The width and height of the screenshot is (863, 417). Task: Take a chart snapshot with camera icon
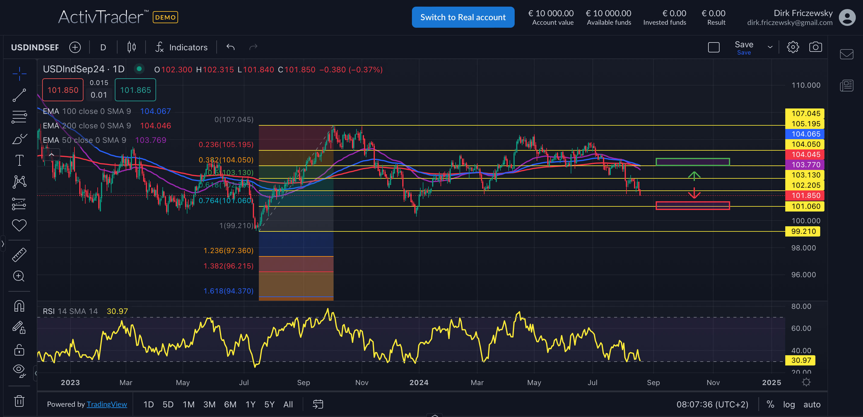pyautogui.click(x=815, y=47)
